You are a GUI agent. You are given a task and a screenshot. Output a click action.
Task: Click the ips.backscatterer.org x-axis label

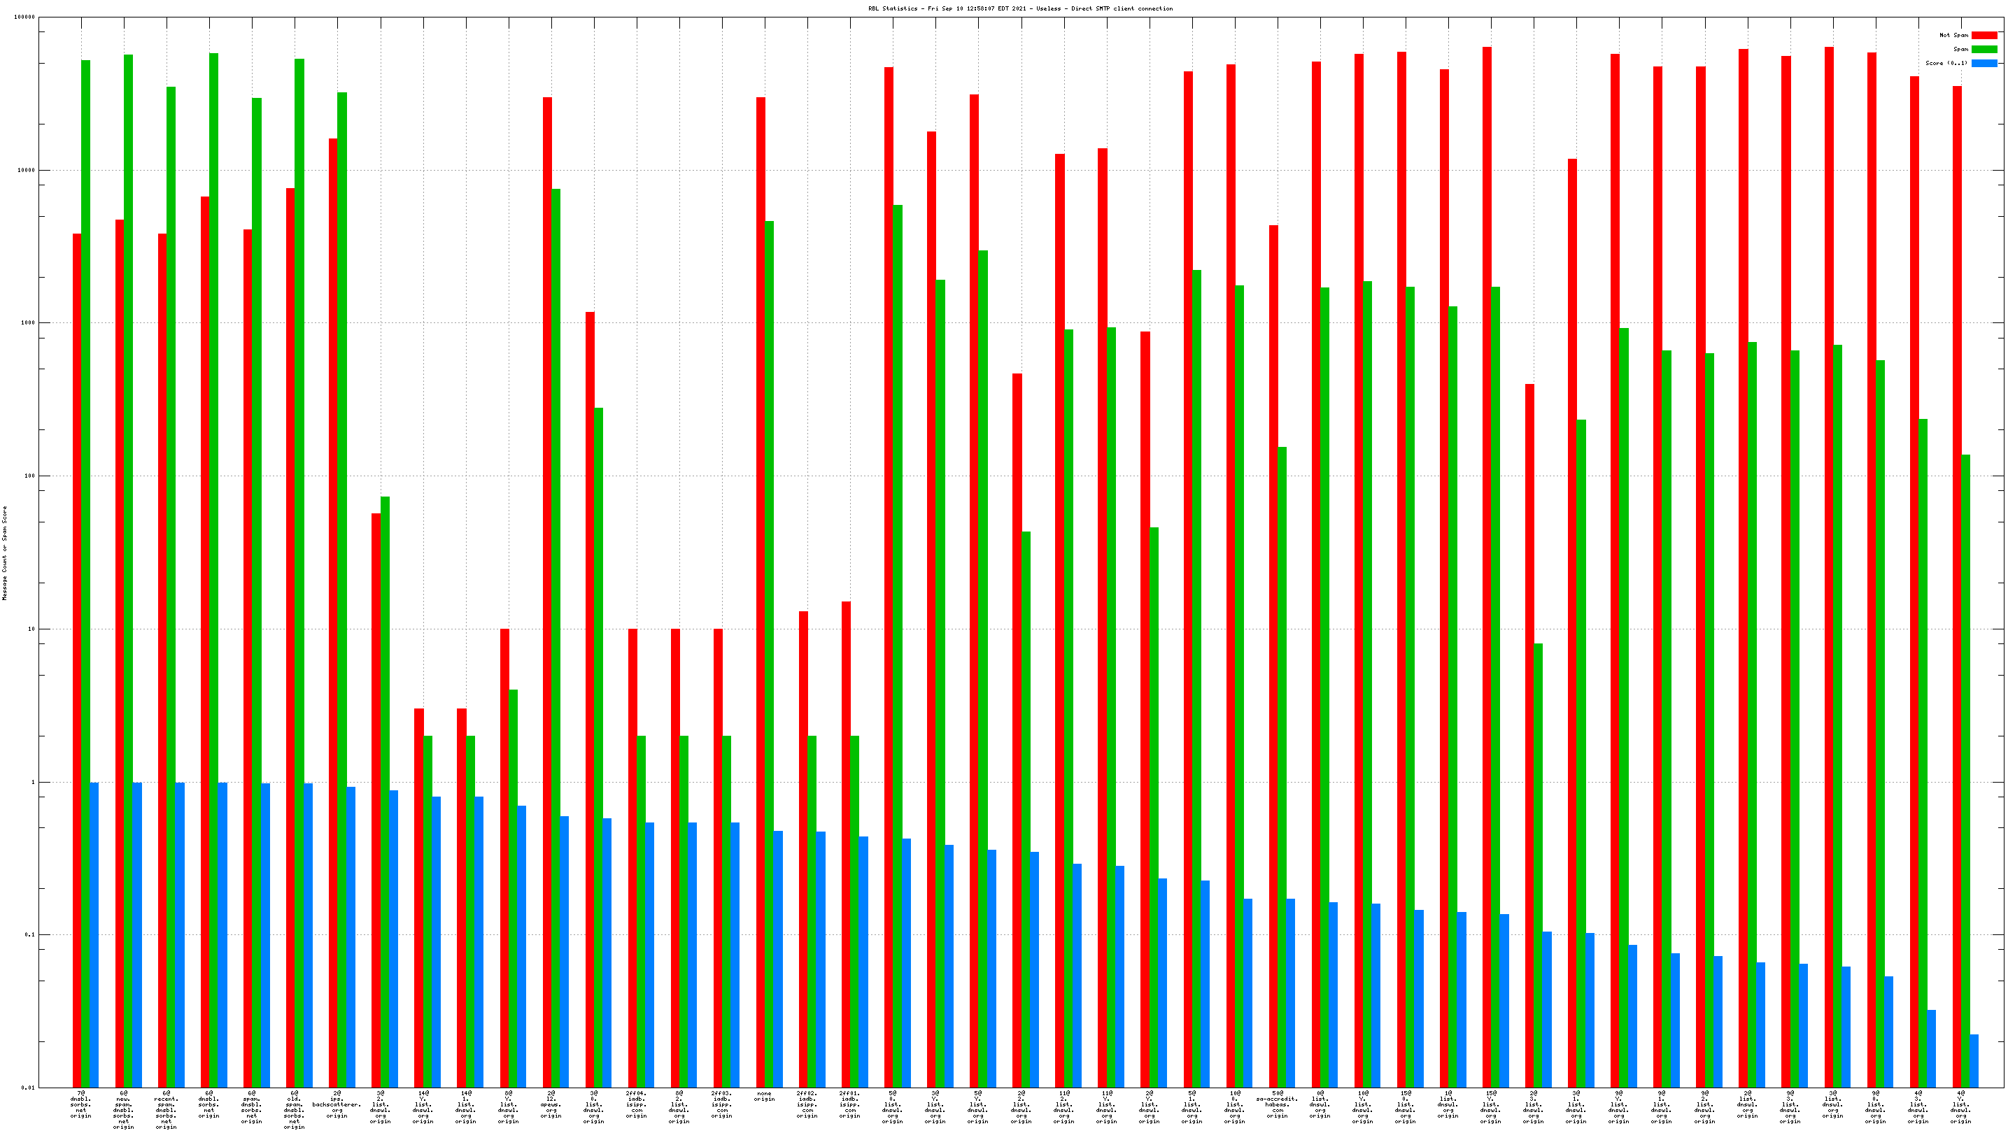tap(337, 1105)
